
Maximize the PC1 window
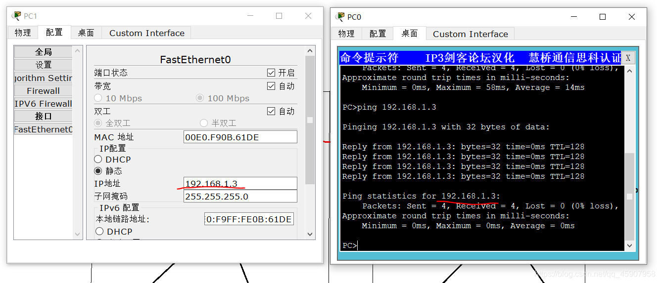(279, 16)
